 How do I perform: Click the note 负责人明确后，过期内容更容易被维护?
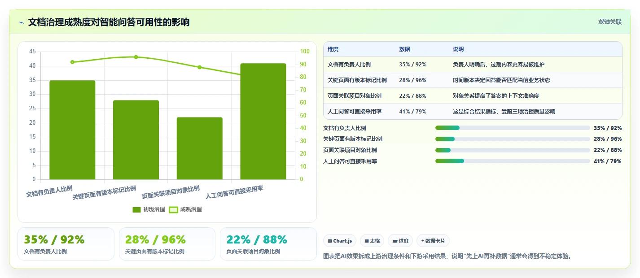pos(499,65)
